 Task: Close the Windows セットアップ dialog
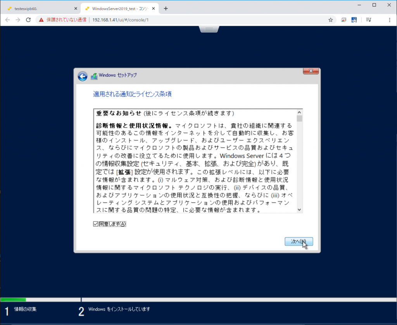[x=311, y=71]
